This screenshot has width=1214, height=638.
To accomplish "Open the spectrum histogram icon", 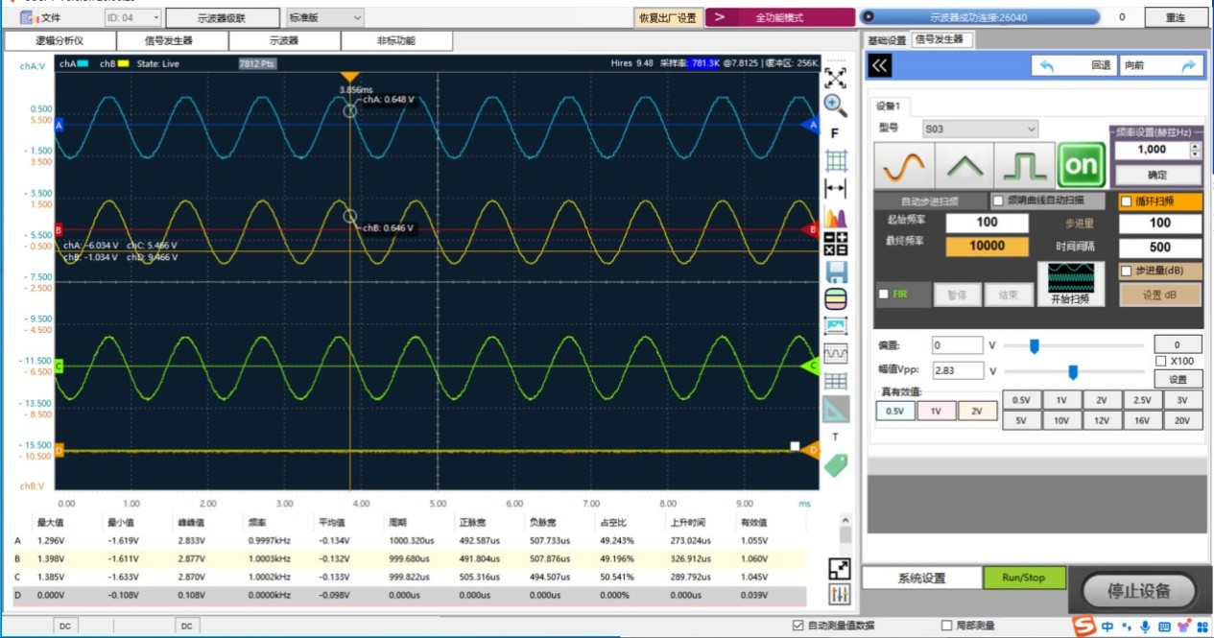I will tap(836, 216).
